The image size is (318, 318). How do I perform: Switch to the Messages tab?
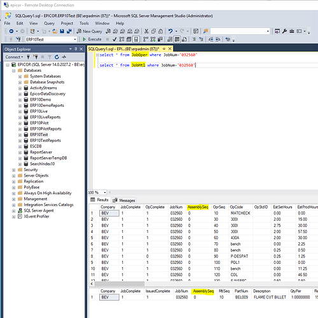125,200
